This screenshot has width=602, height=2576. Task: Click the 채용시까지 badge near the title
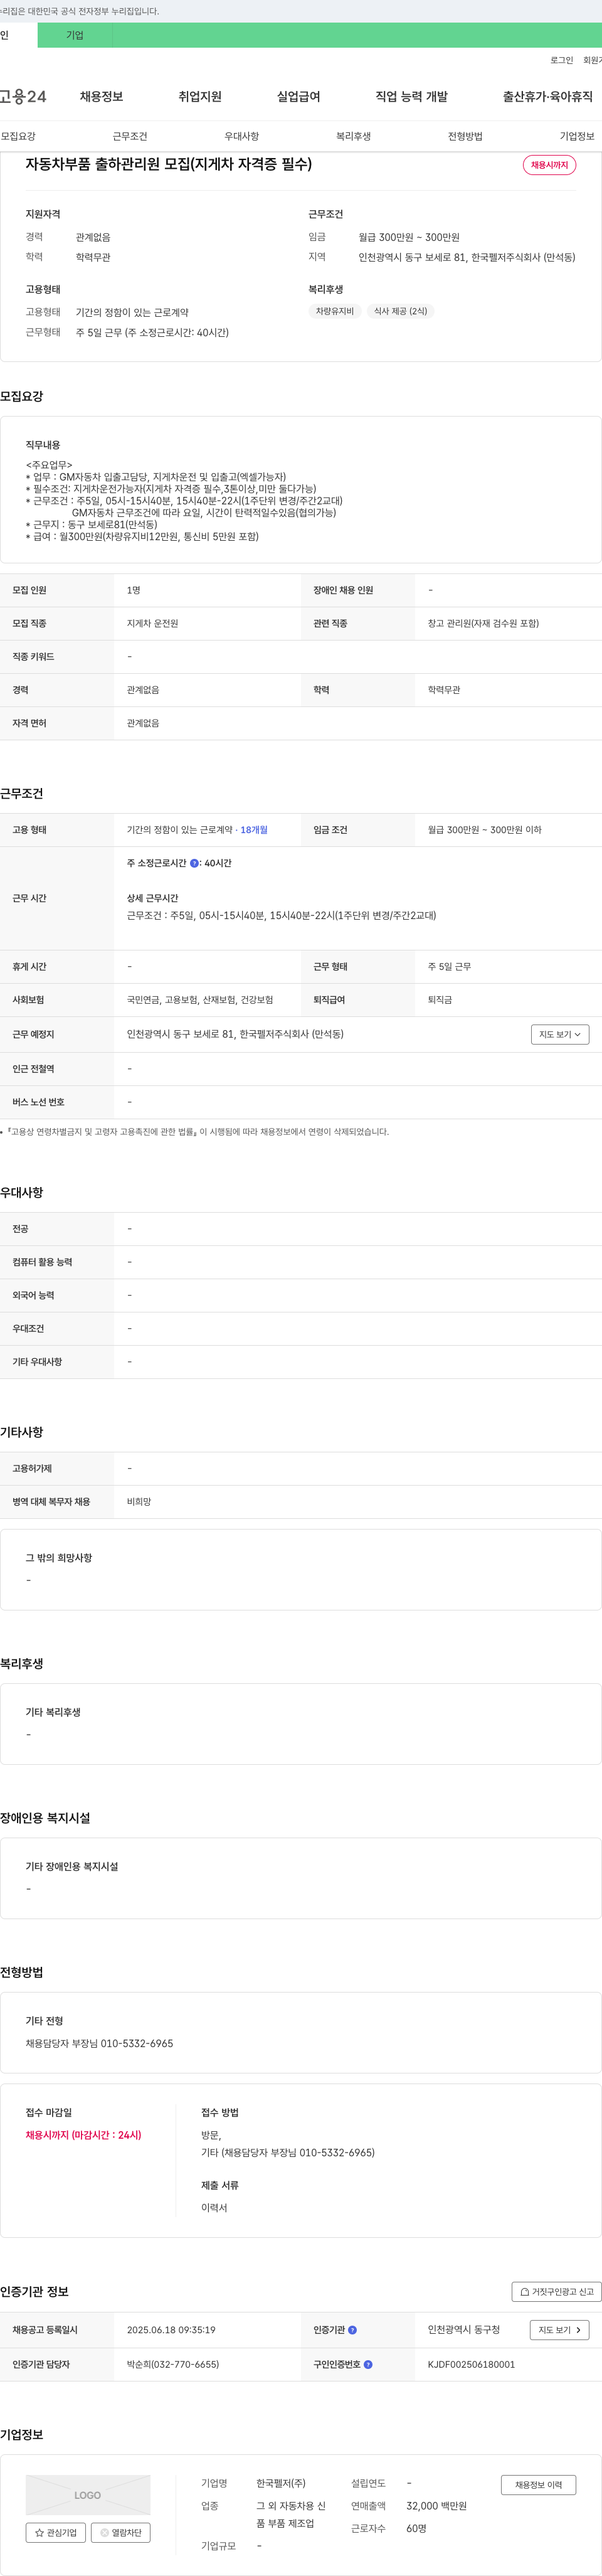(549, 165)
